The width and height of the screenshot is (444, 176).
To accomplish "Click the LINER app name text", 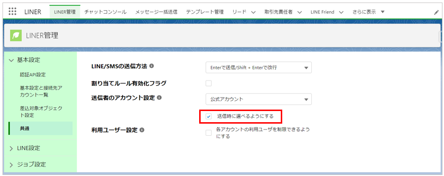I will 33,12.
